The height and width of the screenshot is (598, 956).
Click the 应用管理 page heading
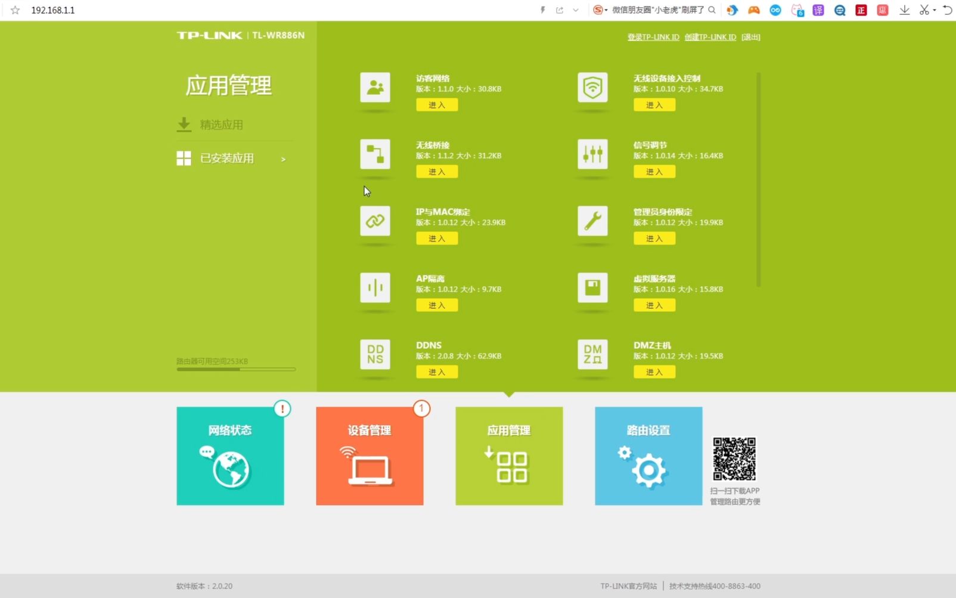click(x=229, y=86)
